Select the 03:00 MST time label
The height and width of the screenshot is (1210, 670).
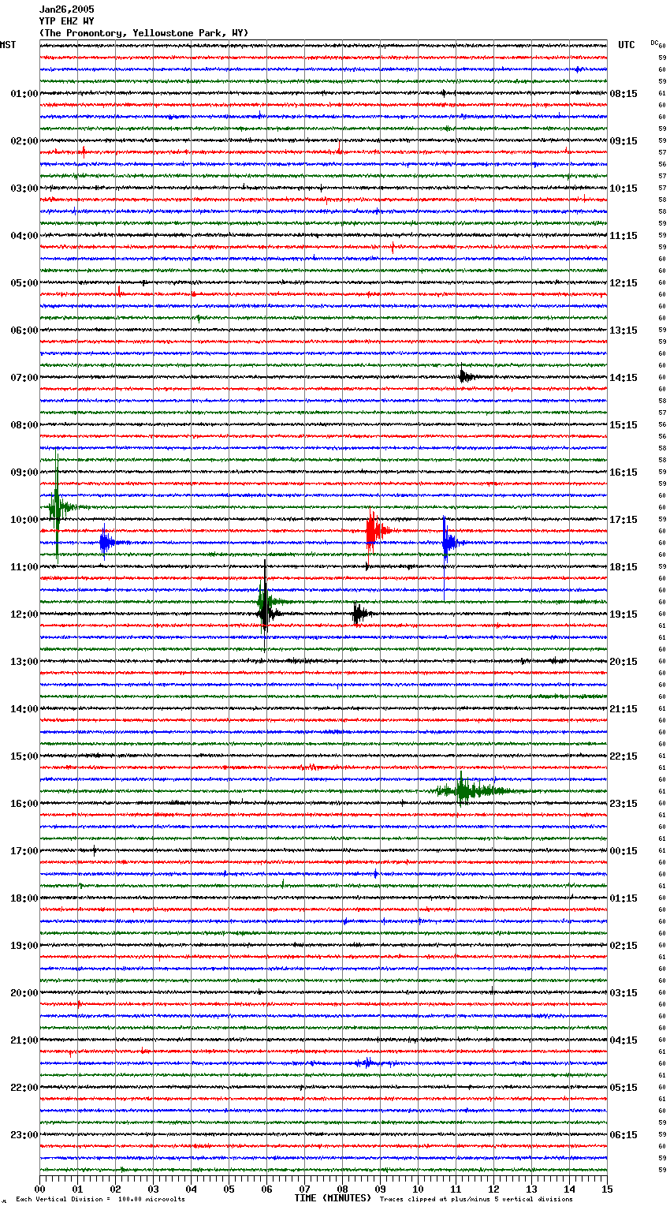pyautogui.click(x=24, y=189)
